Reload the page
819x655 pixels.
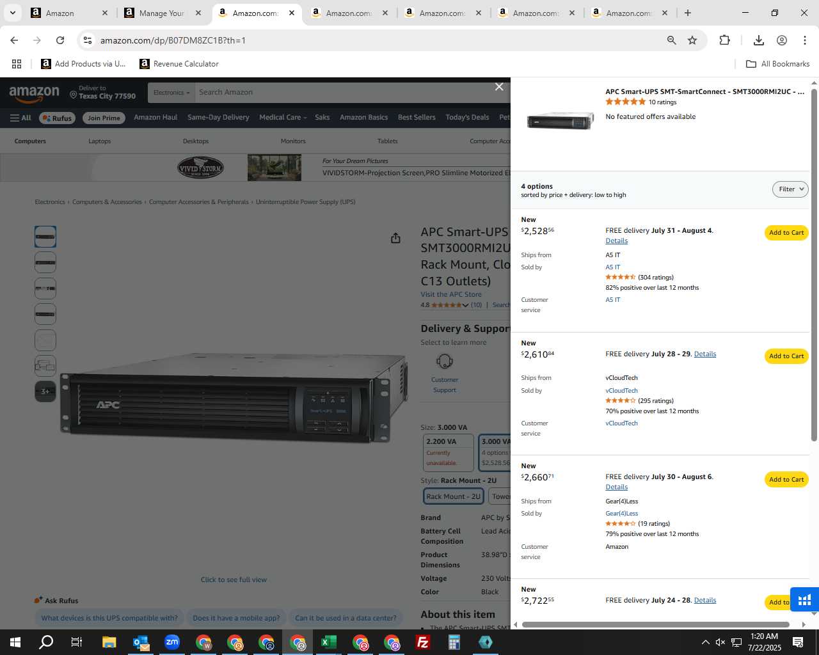pyautogui.click(x=60, y=40)
